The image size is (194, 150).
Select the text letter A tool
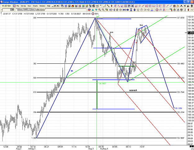[x=181, y=6]
